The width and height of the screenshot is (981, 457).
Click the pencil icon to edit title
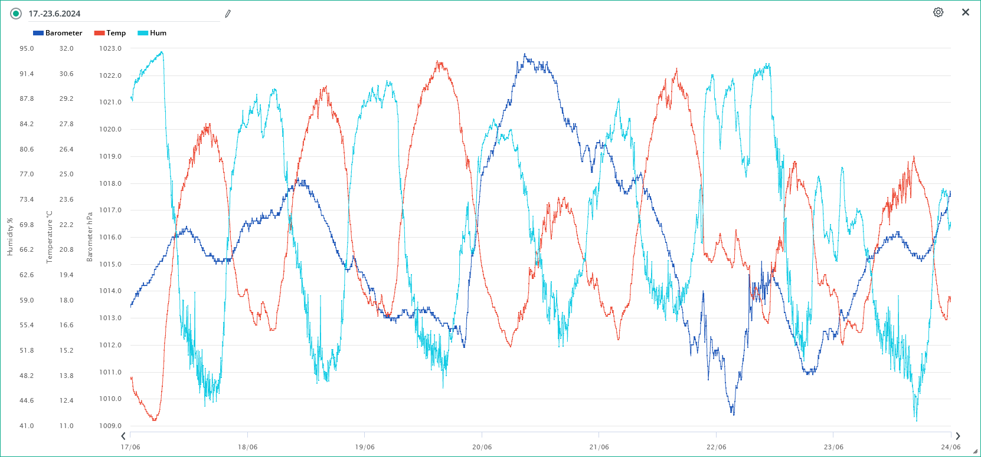pos(228,14)
